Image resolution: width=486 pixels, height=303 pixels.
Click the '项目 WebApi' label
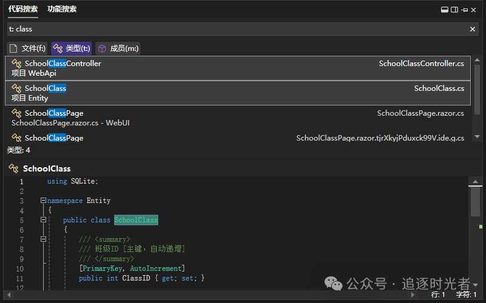point(34,73)
